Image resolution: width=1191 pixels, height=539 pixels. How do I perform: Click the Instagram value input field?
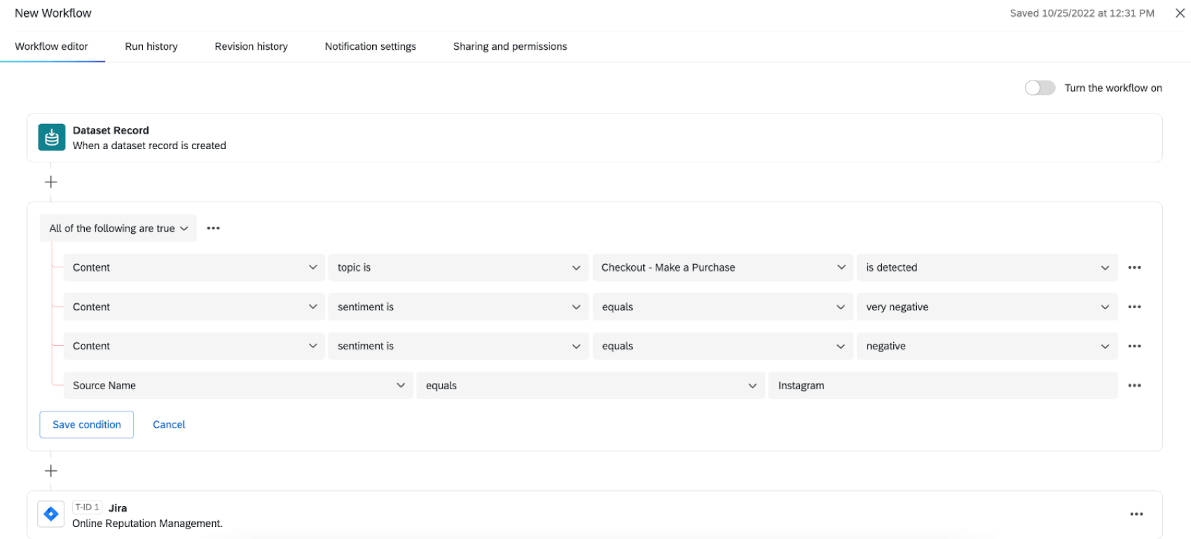click(942, 386)
